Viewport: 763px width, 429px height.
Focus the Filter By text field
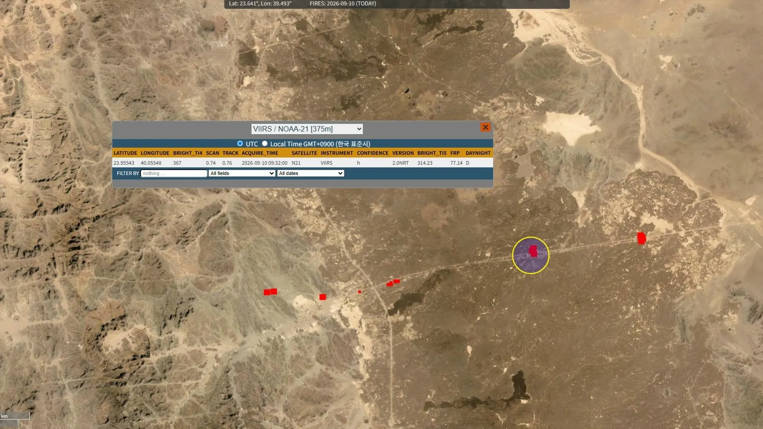[174, 173]
